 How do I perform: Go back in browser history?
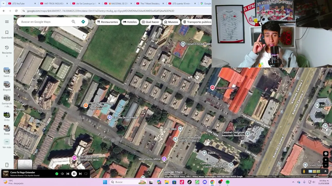4,11
